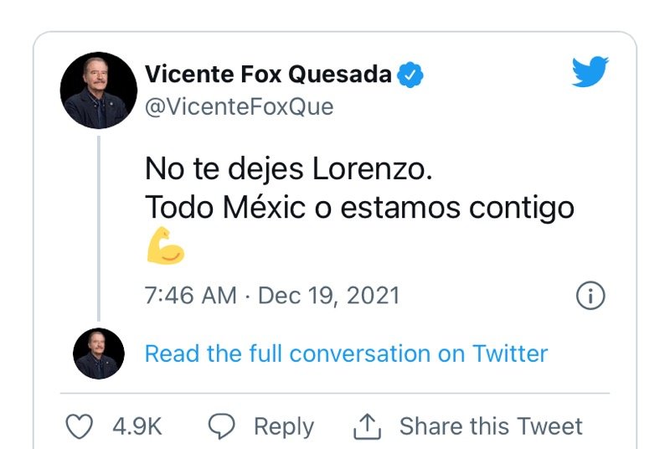
Task: Like the tweet with the heart icon
Action: (x=80, y=426)
